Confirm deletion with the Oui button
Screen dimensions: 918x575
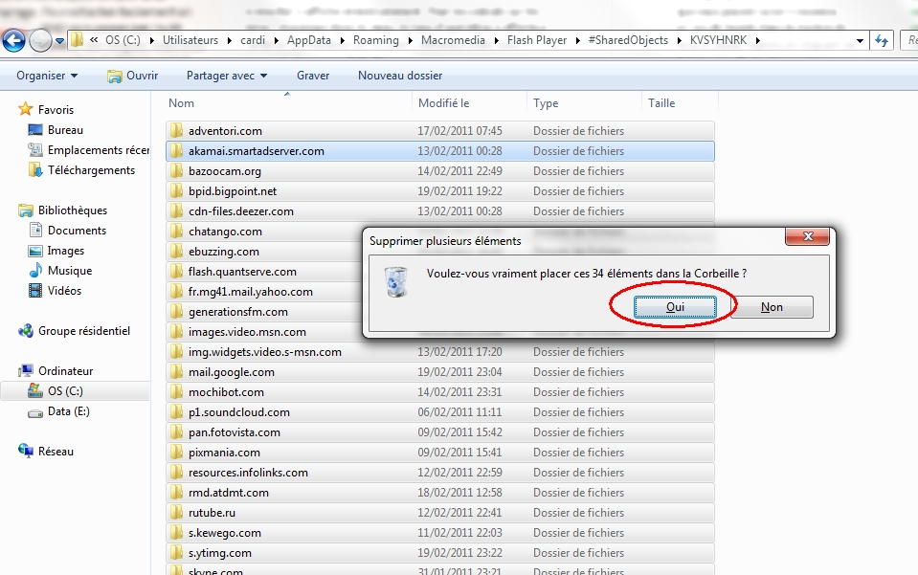point(675,307)
